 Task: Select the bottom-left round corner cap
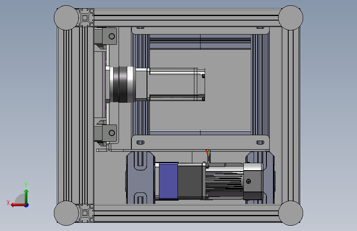[x=66, y=213]
